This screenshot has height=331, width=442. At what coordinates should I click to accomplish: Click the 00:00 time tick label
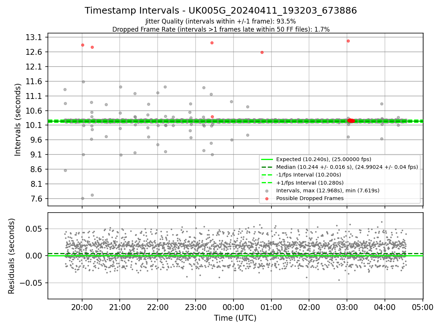(234, 307)
